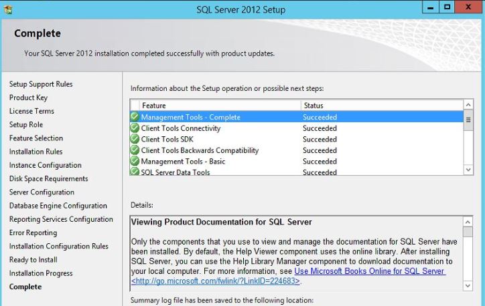Click the Status column header
The image size is (485, 306).
pyautogui.click(x=313, y=106)
